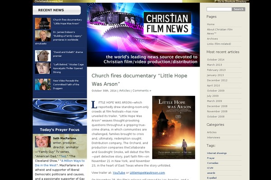
Task: Open the July 2009 archive
Action: 213,96
